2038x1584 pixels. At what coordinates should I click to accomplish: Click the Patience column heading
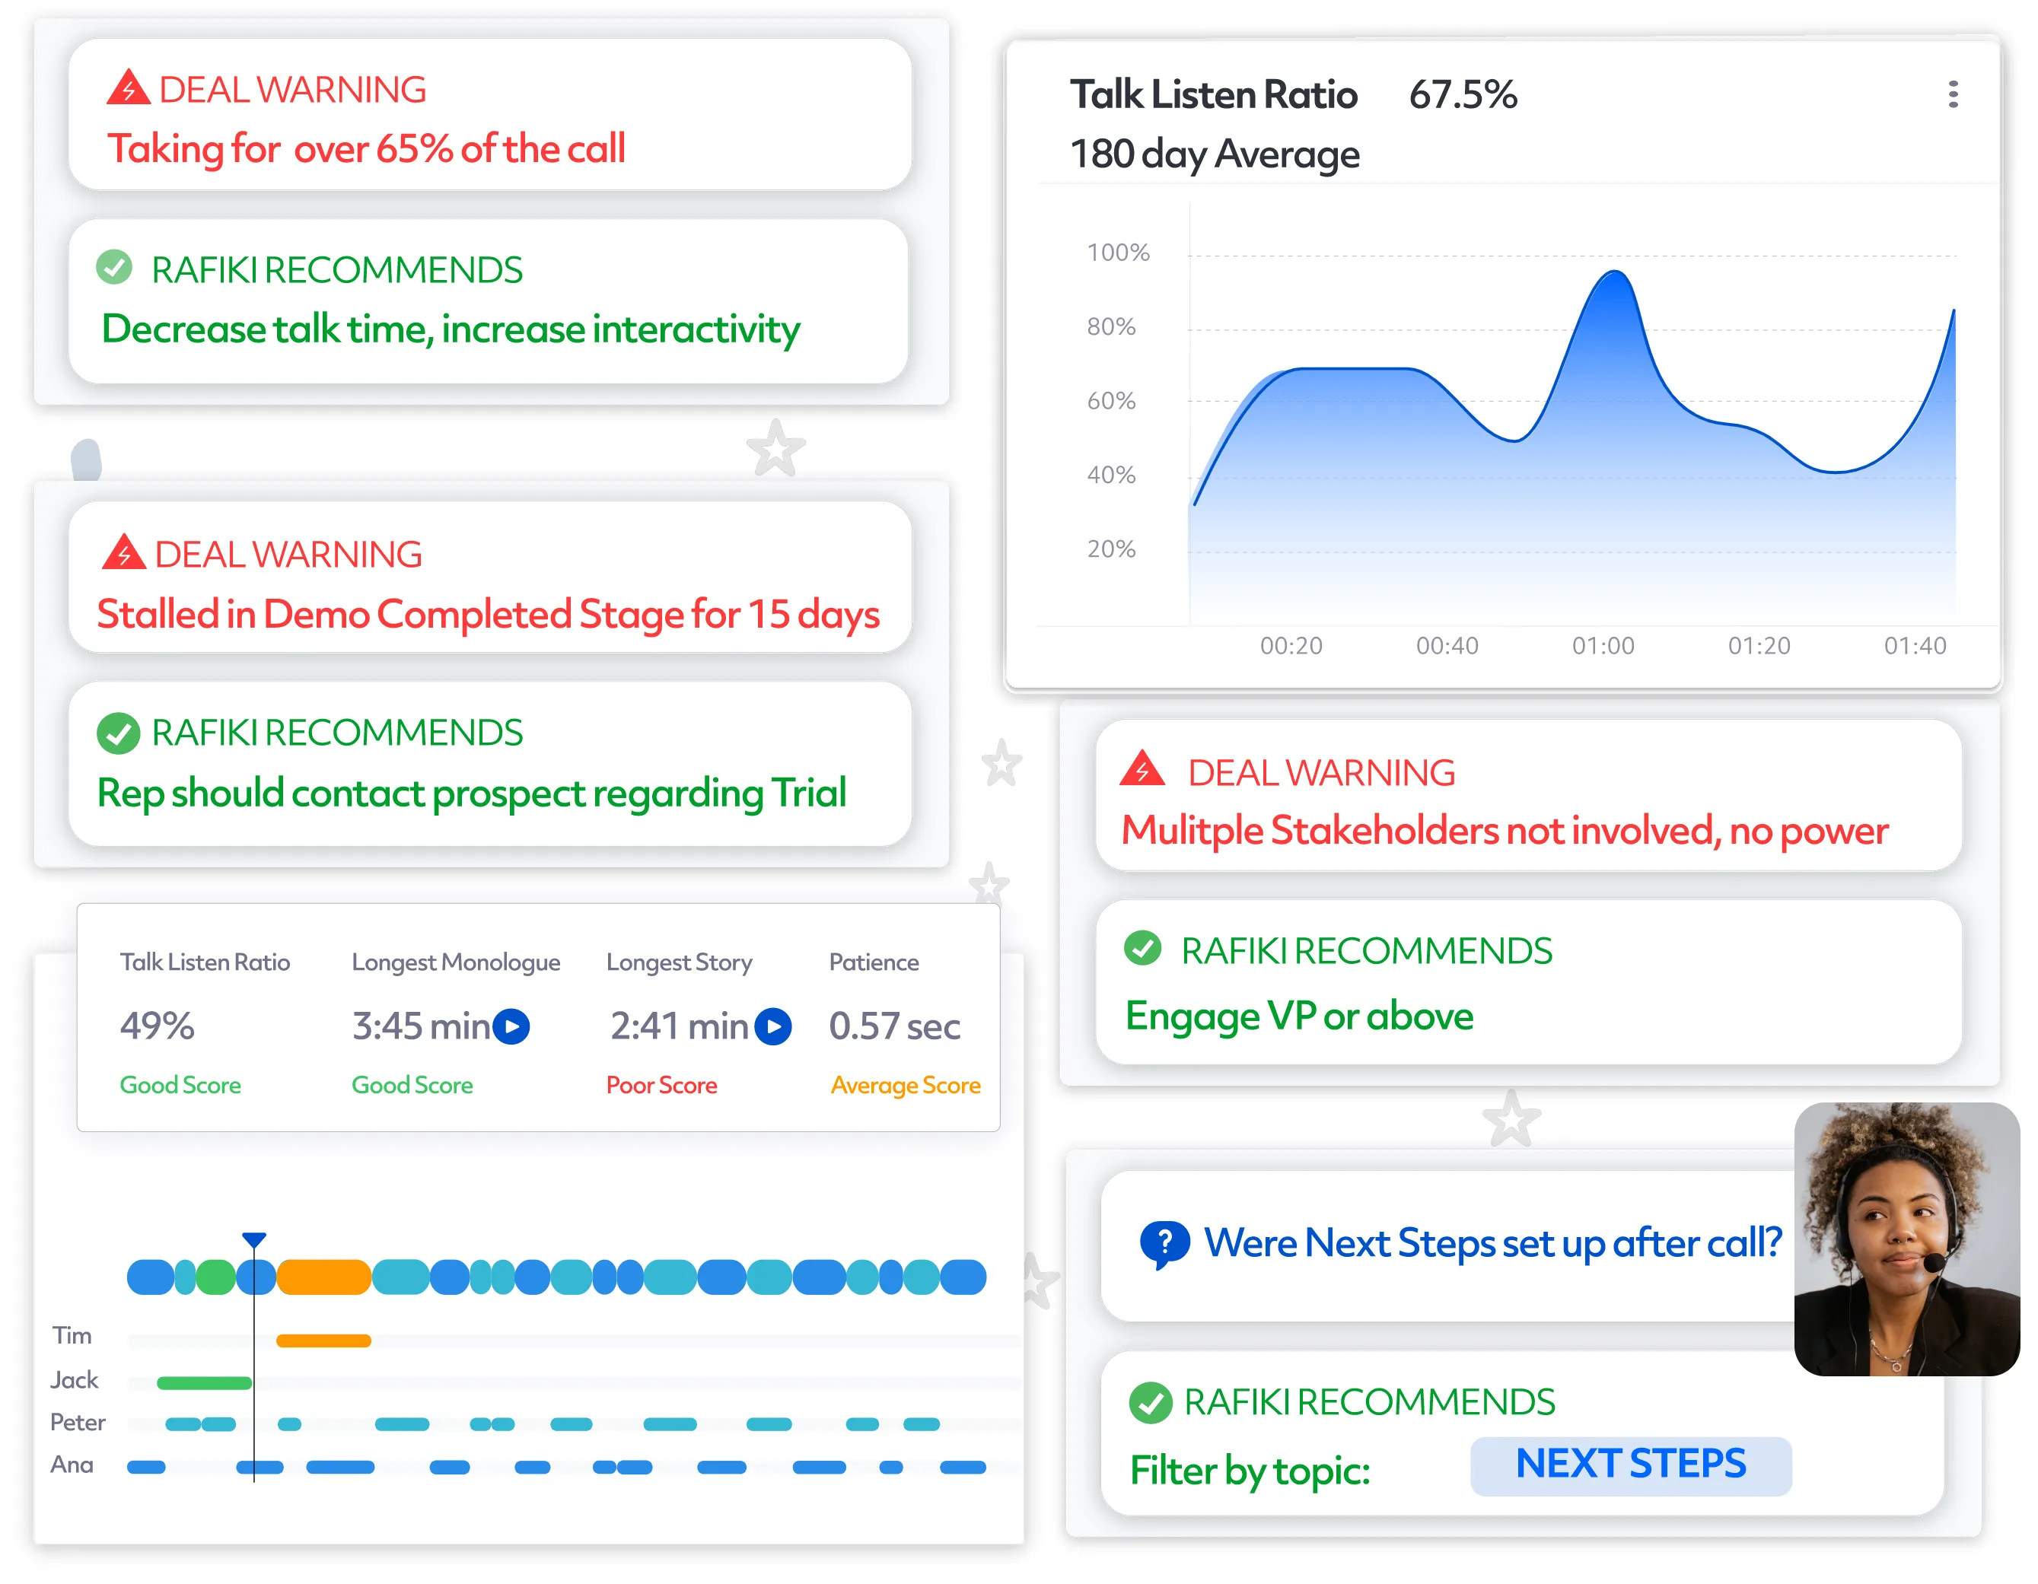coord(874,962)
